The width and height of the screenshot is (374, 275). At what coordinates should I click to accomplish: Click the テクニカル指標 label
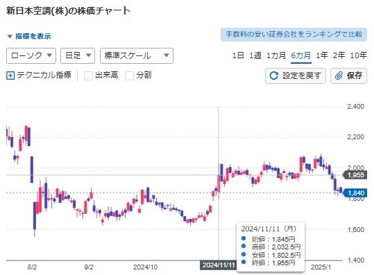[x=44, y=75]
